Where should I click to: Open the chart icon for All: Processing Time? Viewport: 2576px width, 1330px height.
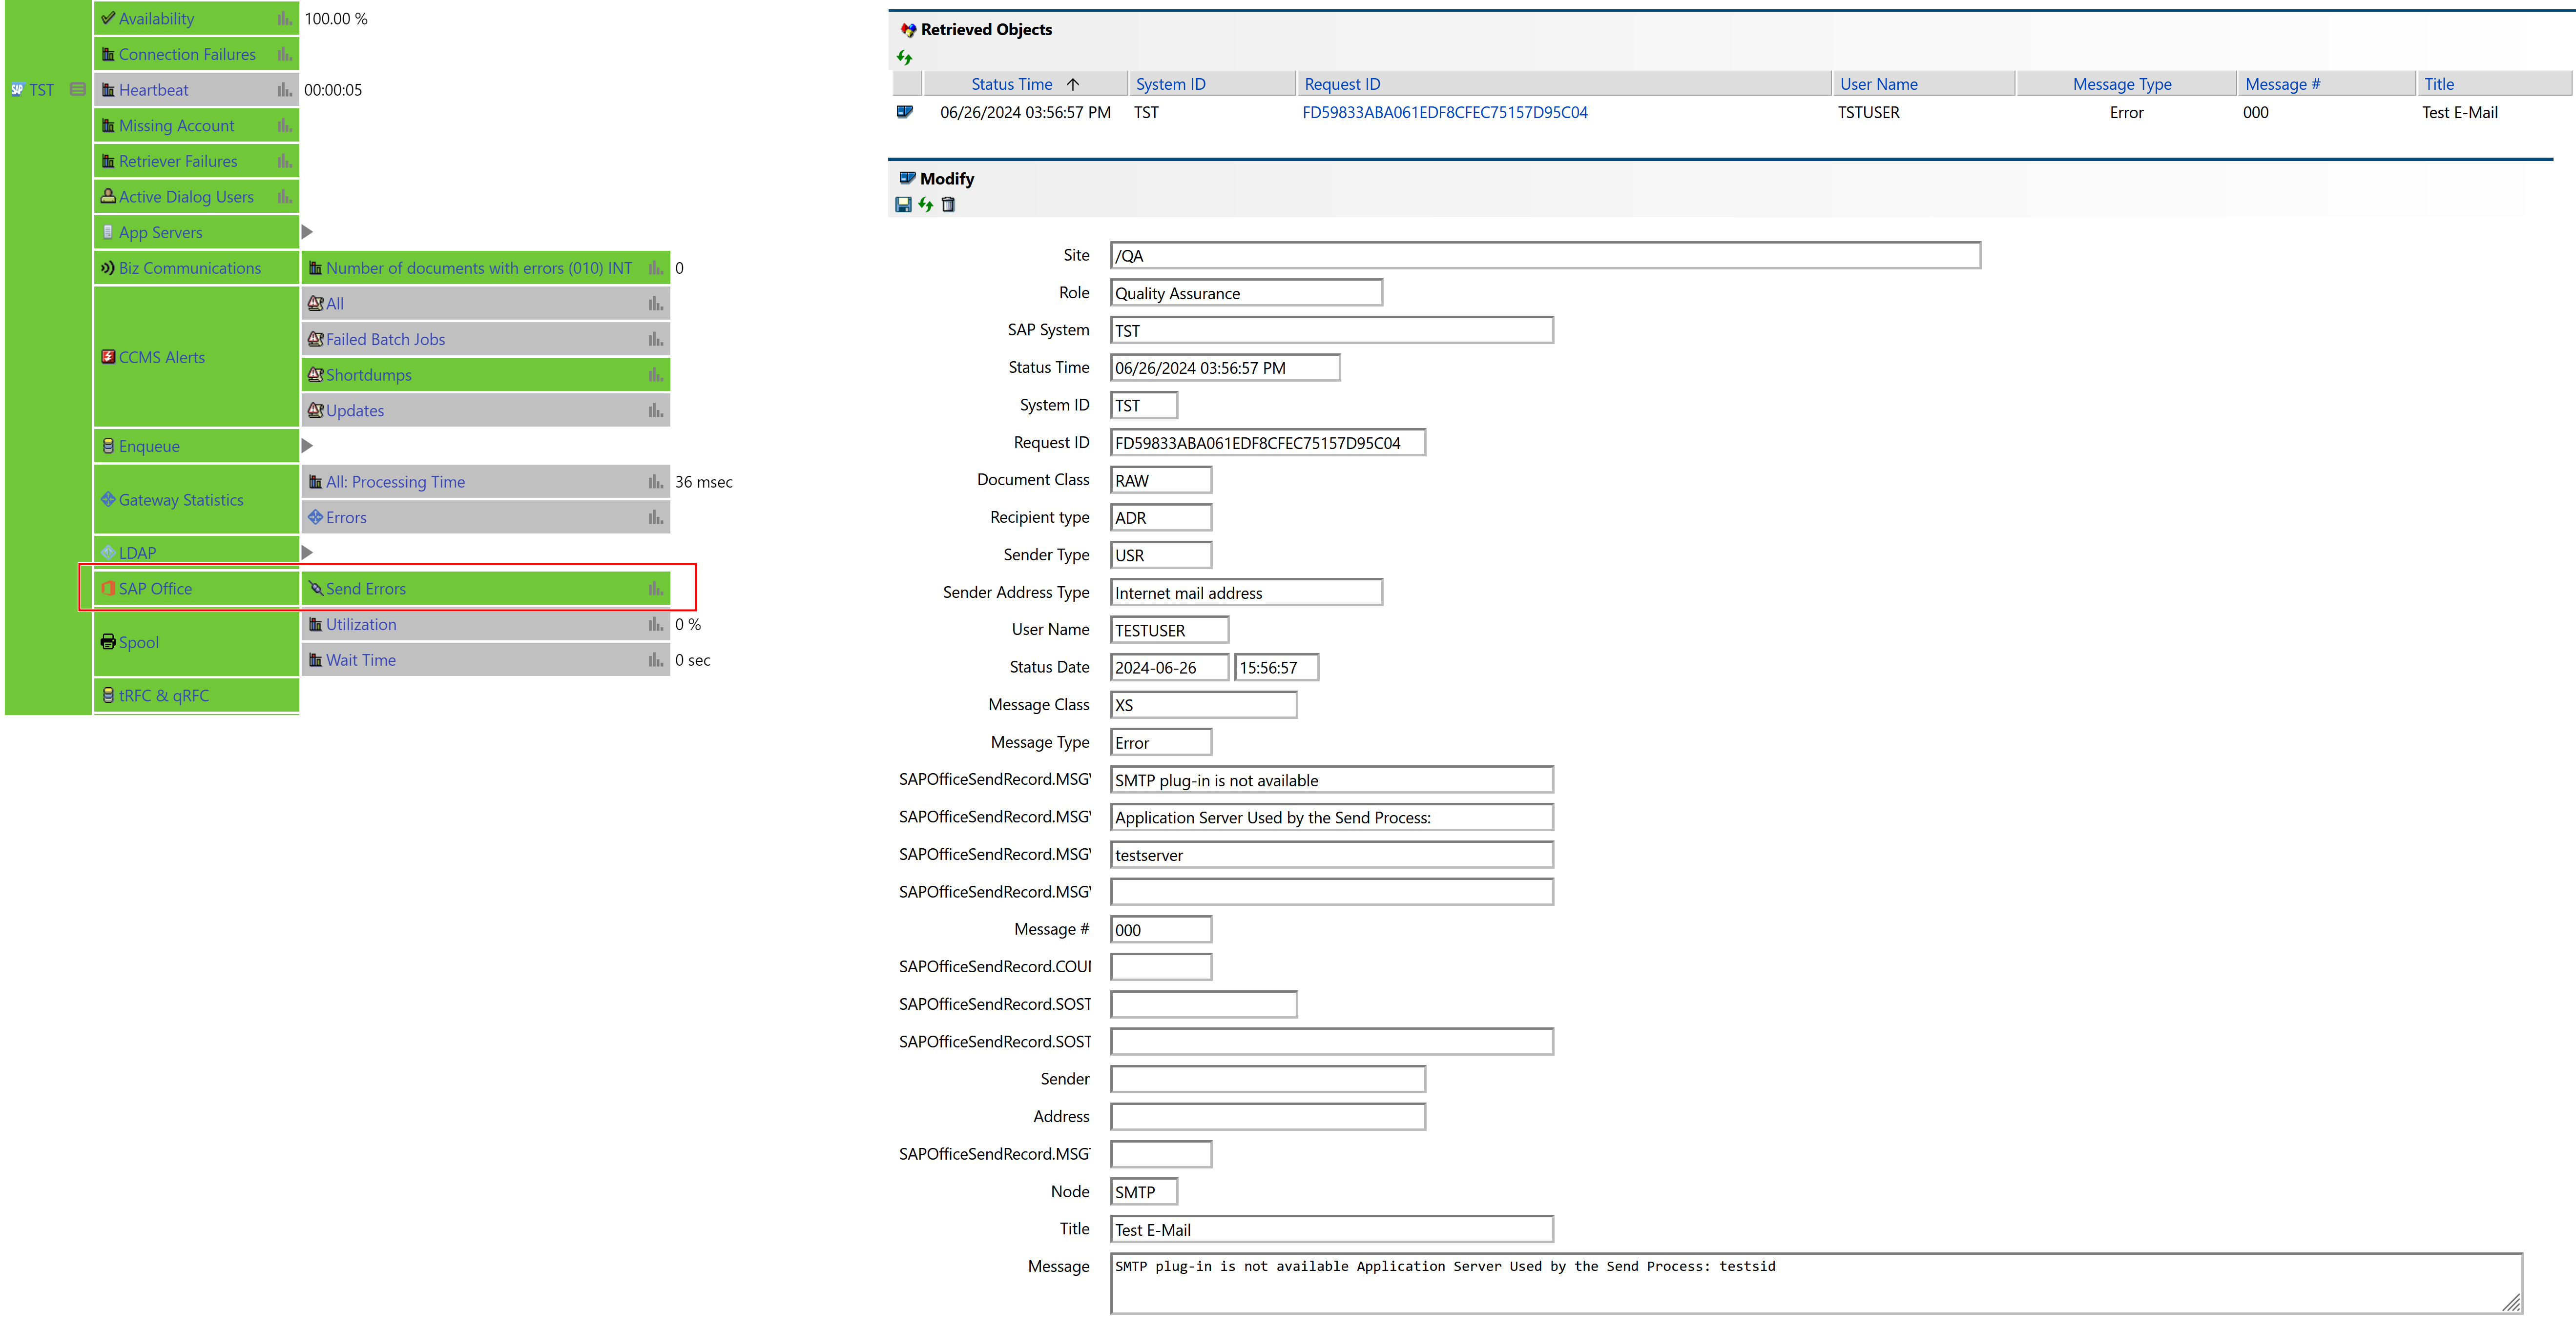656,482
